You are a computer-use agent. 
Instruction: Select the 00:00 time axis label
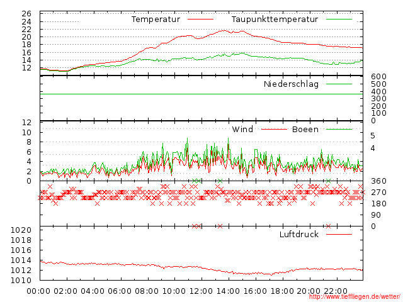(38, 291)
